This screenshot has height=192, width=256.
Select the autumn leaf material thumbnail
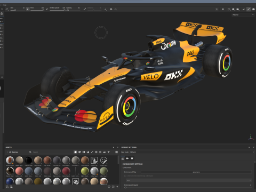tap(10, 160)
